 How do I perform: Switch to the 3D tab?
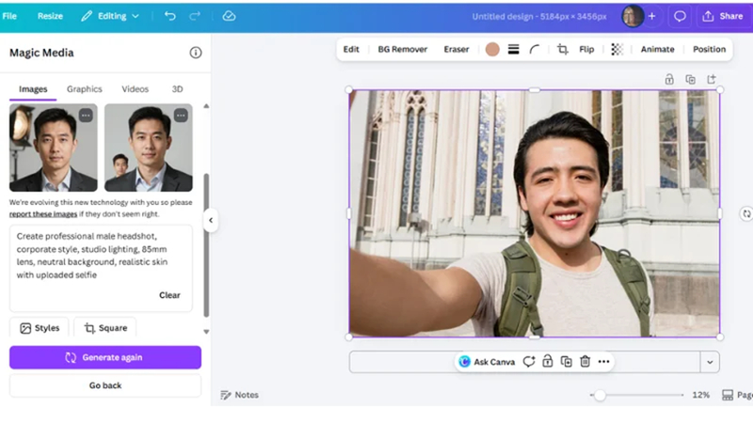[x=177, y=89]
